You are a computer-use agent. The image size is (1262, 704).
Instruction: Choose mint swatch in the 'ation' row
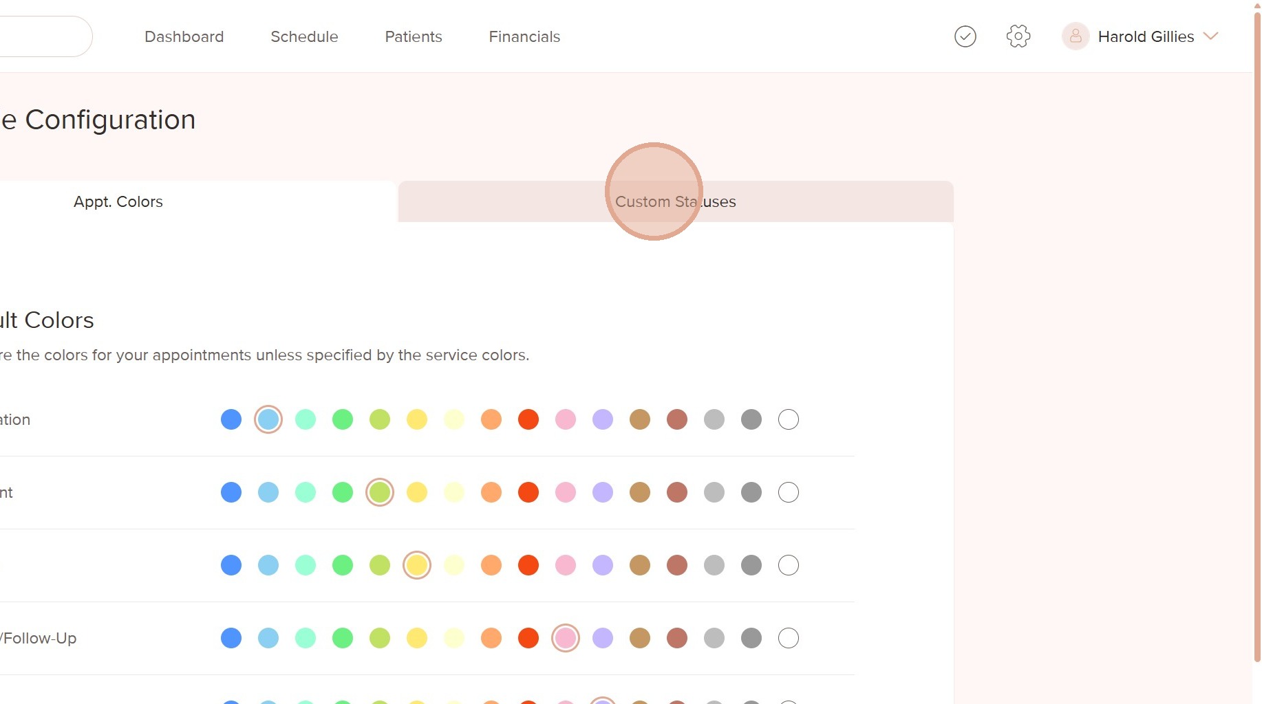point(306,419)
